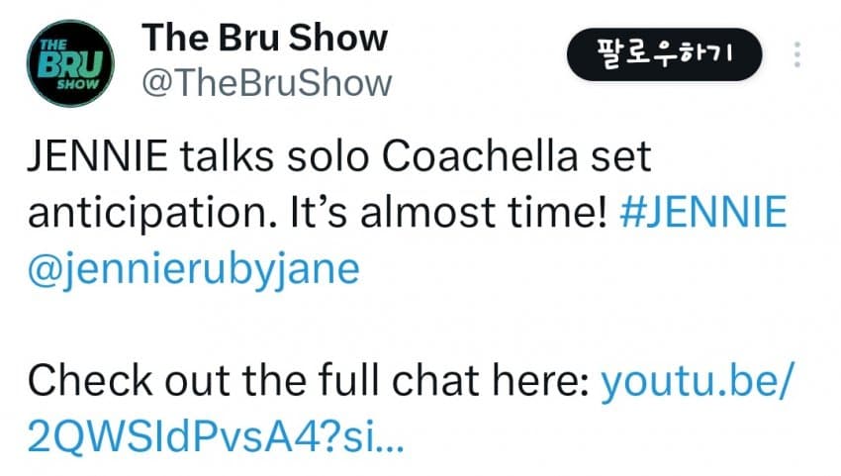841x476 pixels.
Task: Click the @TheBruShow handle
Action: point(267,83)
